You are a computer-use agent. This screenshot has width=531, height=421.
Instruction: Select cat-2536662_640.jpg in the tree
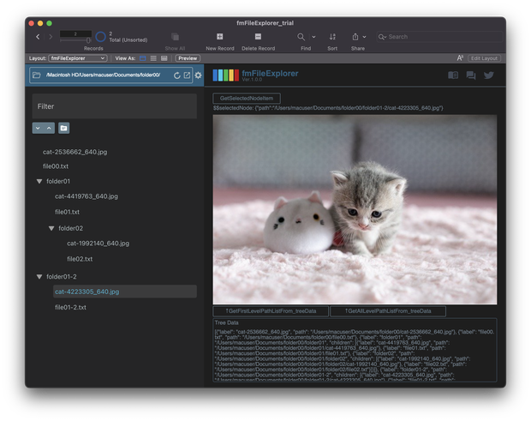[x=75, y=152]
